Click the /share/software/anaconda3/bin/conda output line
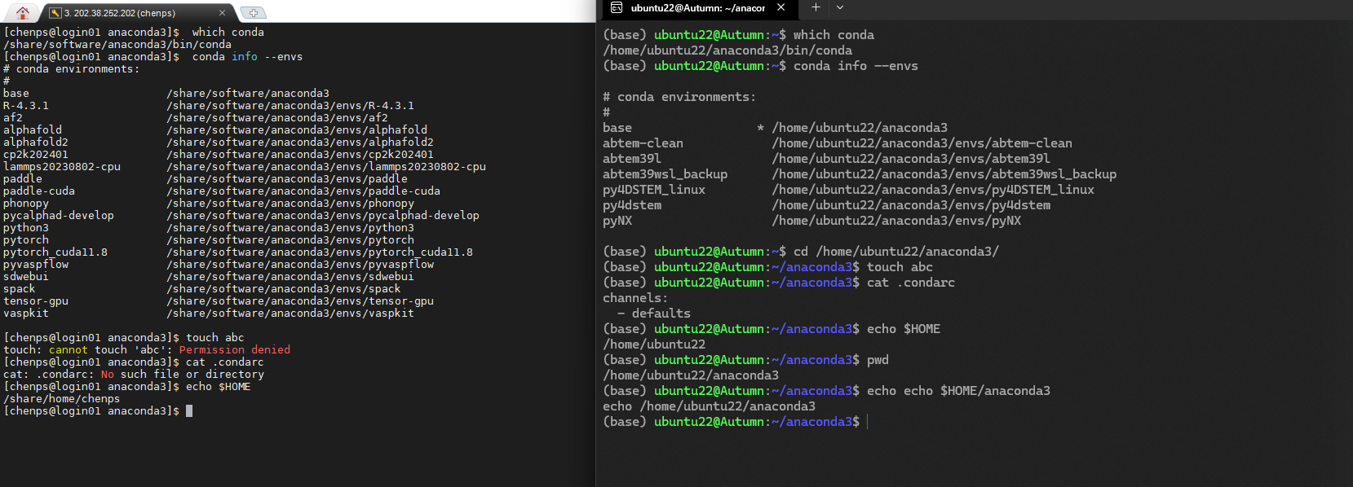1353x487 pixels. point(117,45)
